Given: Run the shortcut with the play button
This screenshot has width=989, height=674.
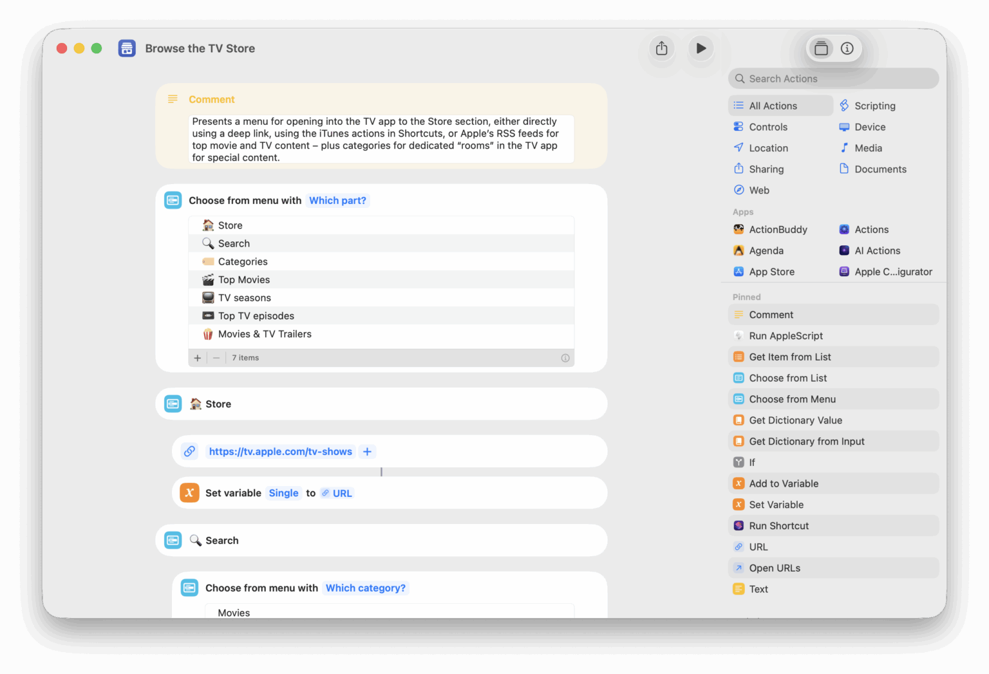Looking at the screenshot, I should 701,48.
